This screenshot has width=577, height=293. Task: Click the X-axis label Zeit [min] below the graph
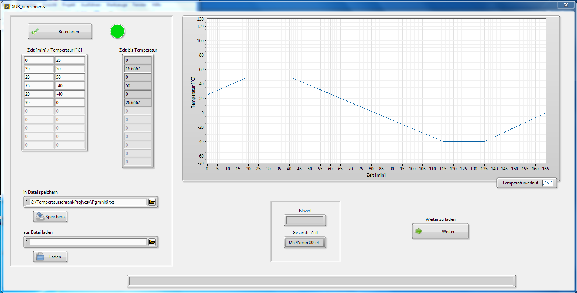point(376,175)
